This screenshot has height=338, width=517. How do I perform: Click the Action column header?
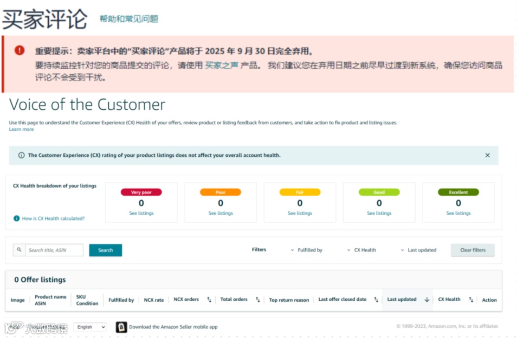[x=489, y=300]
